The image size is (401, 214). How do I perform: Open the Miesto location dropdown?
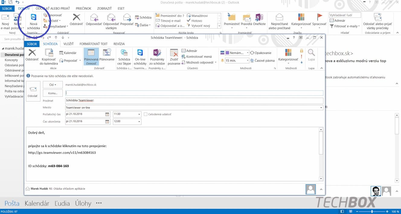point(321,107)
